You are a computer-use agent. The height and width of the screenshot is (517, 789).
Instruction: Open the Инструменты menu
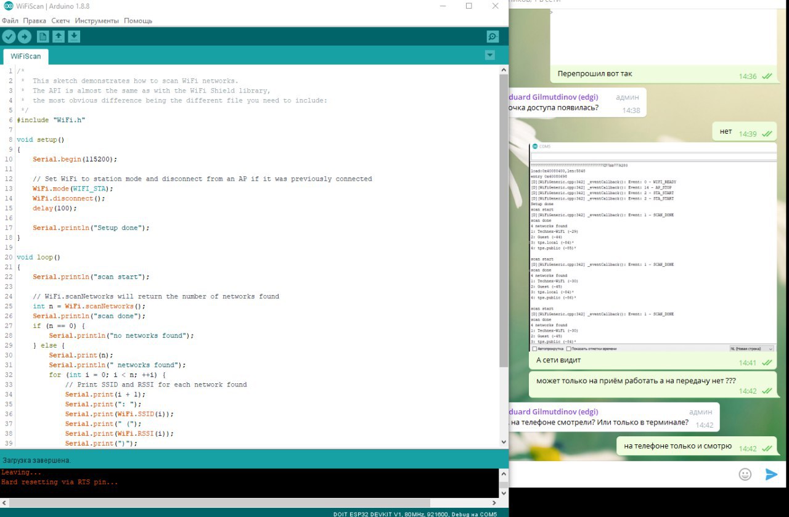[97, 20]
